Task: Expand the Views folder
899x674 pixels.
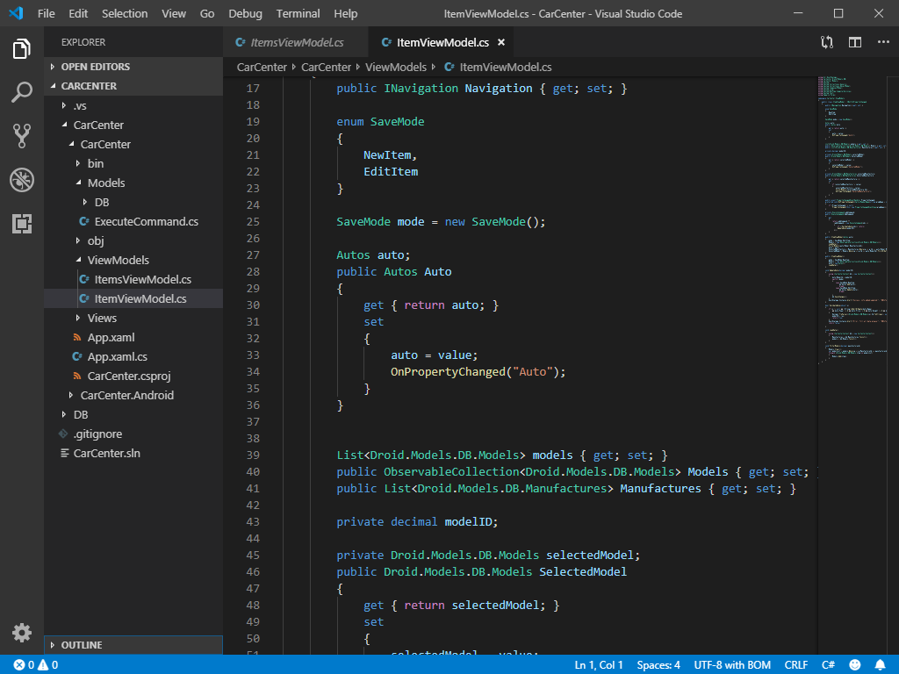Action: [102, 318]
